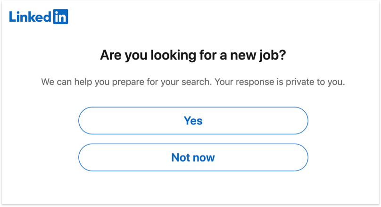
Task: Decline the job search prompt with Not now
Action: click(x=193, y=157)
